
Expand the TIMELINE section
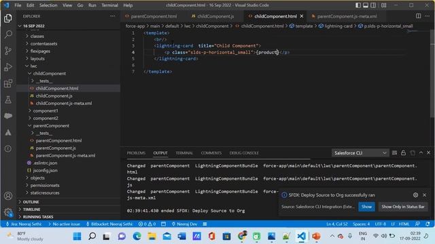click(31, 209)
